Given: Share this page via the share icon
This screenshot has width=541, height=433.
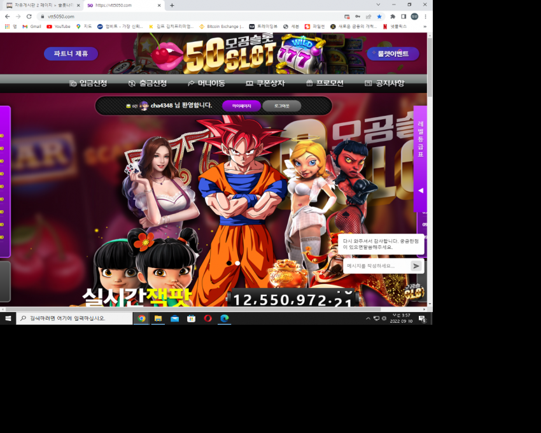Looking at the screenshot, I should tap(369, 17).
